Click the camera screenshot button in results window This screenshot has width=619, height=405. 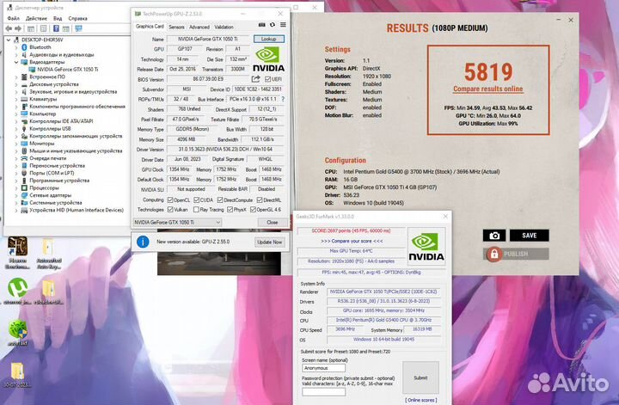coord(494,236)
